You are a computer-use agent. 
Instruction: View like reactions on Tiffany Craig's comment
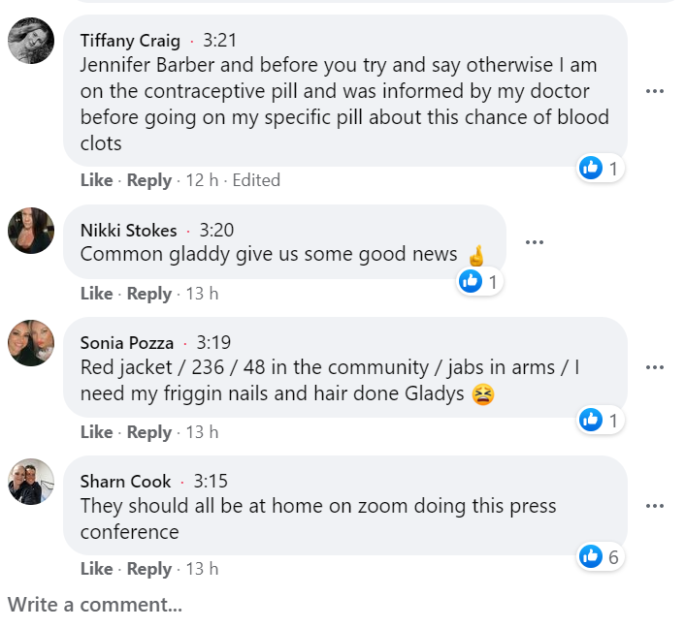point(601,169)
